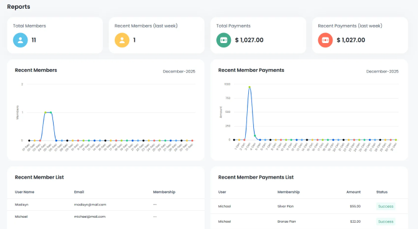Click the blue Total Members user icon
The image size is (418, 229).
click(20, 40)
